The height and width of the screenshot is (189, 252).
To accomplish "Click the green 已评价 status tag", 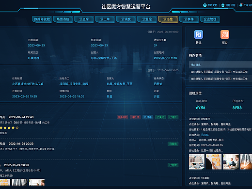I will coord(173,117).
